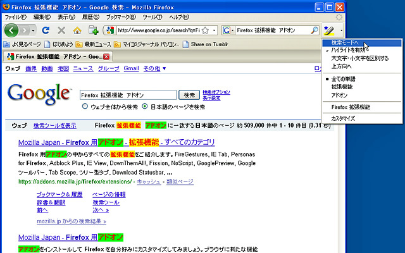Open the mozilla.jp からの検索結果 link
Viewport: 405px width, 253px height.
[x=72, y=221]
